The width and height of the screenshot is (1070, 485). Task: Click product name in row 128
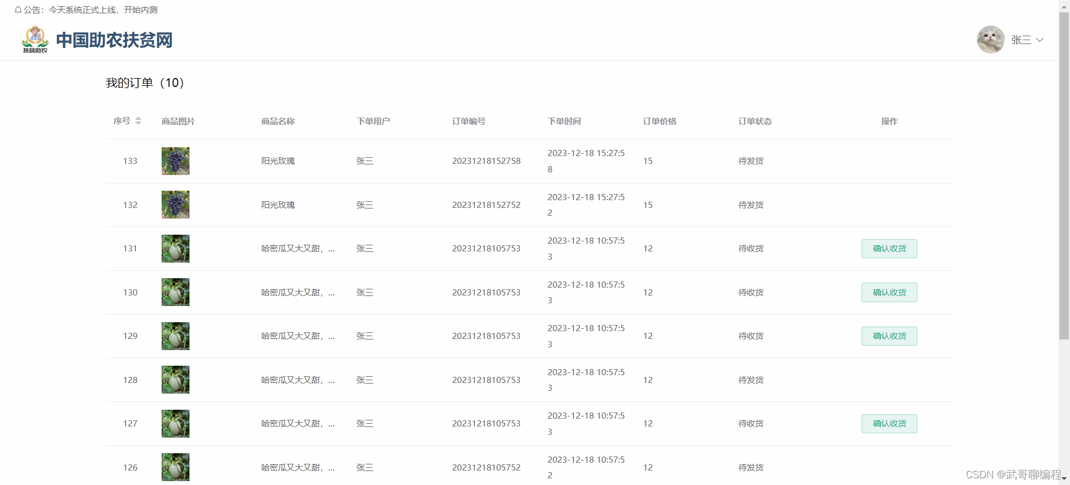(298, 380)
